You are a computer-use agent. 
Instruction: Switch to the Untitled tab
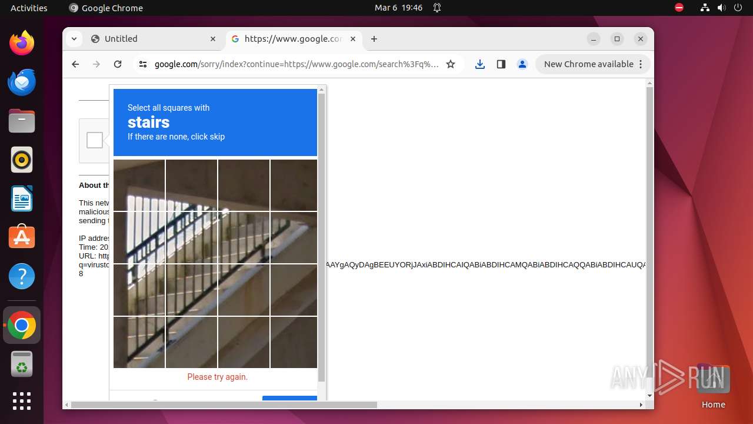click(154, 39)
